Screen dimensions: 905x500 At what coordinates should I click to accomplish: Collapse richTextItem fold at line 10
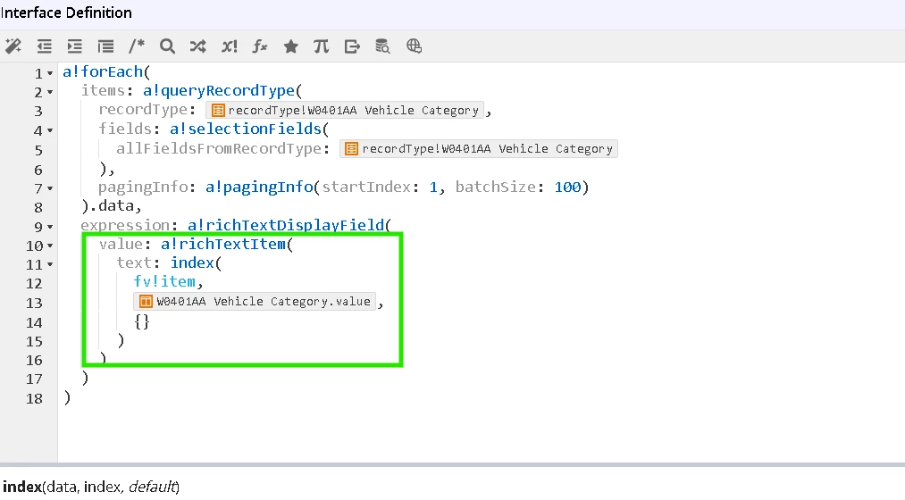coord(50,246)
